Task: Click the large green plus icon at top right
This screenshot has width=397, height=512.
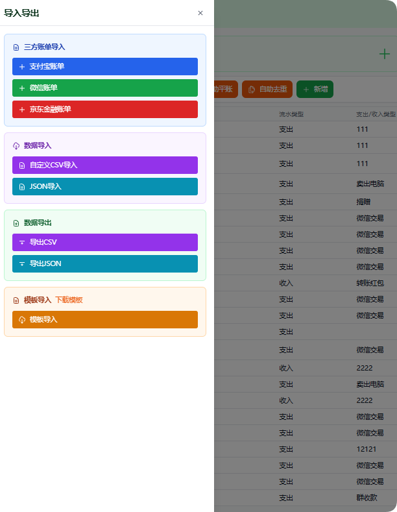Action: [385, 54]
